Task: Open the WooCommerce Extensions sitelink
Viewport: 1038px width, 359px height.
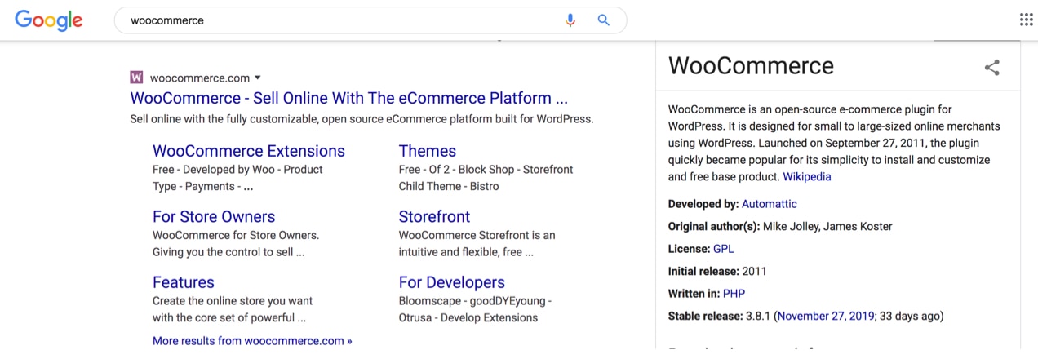Action: click(248, 151)
